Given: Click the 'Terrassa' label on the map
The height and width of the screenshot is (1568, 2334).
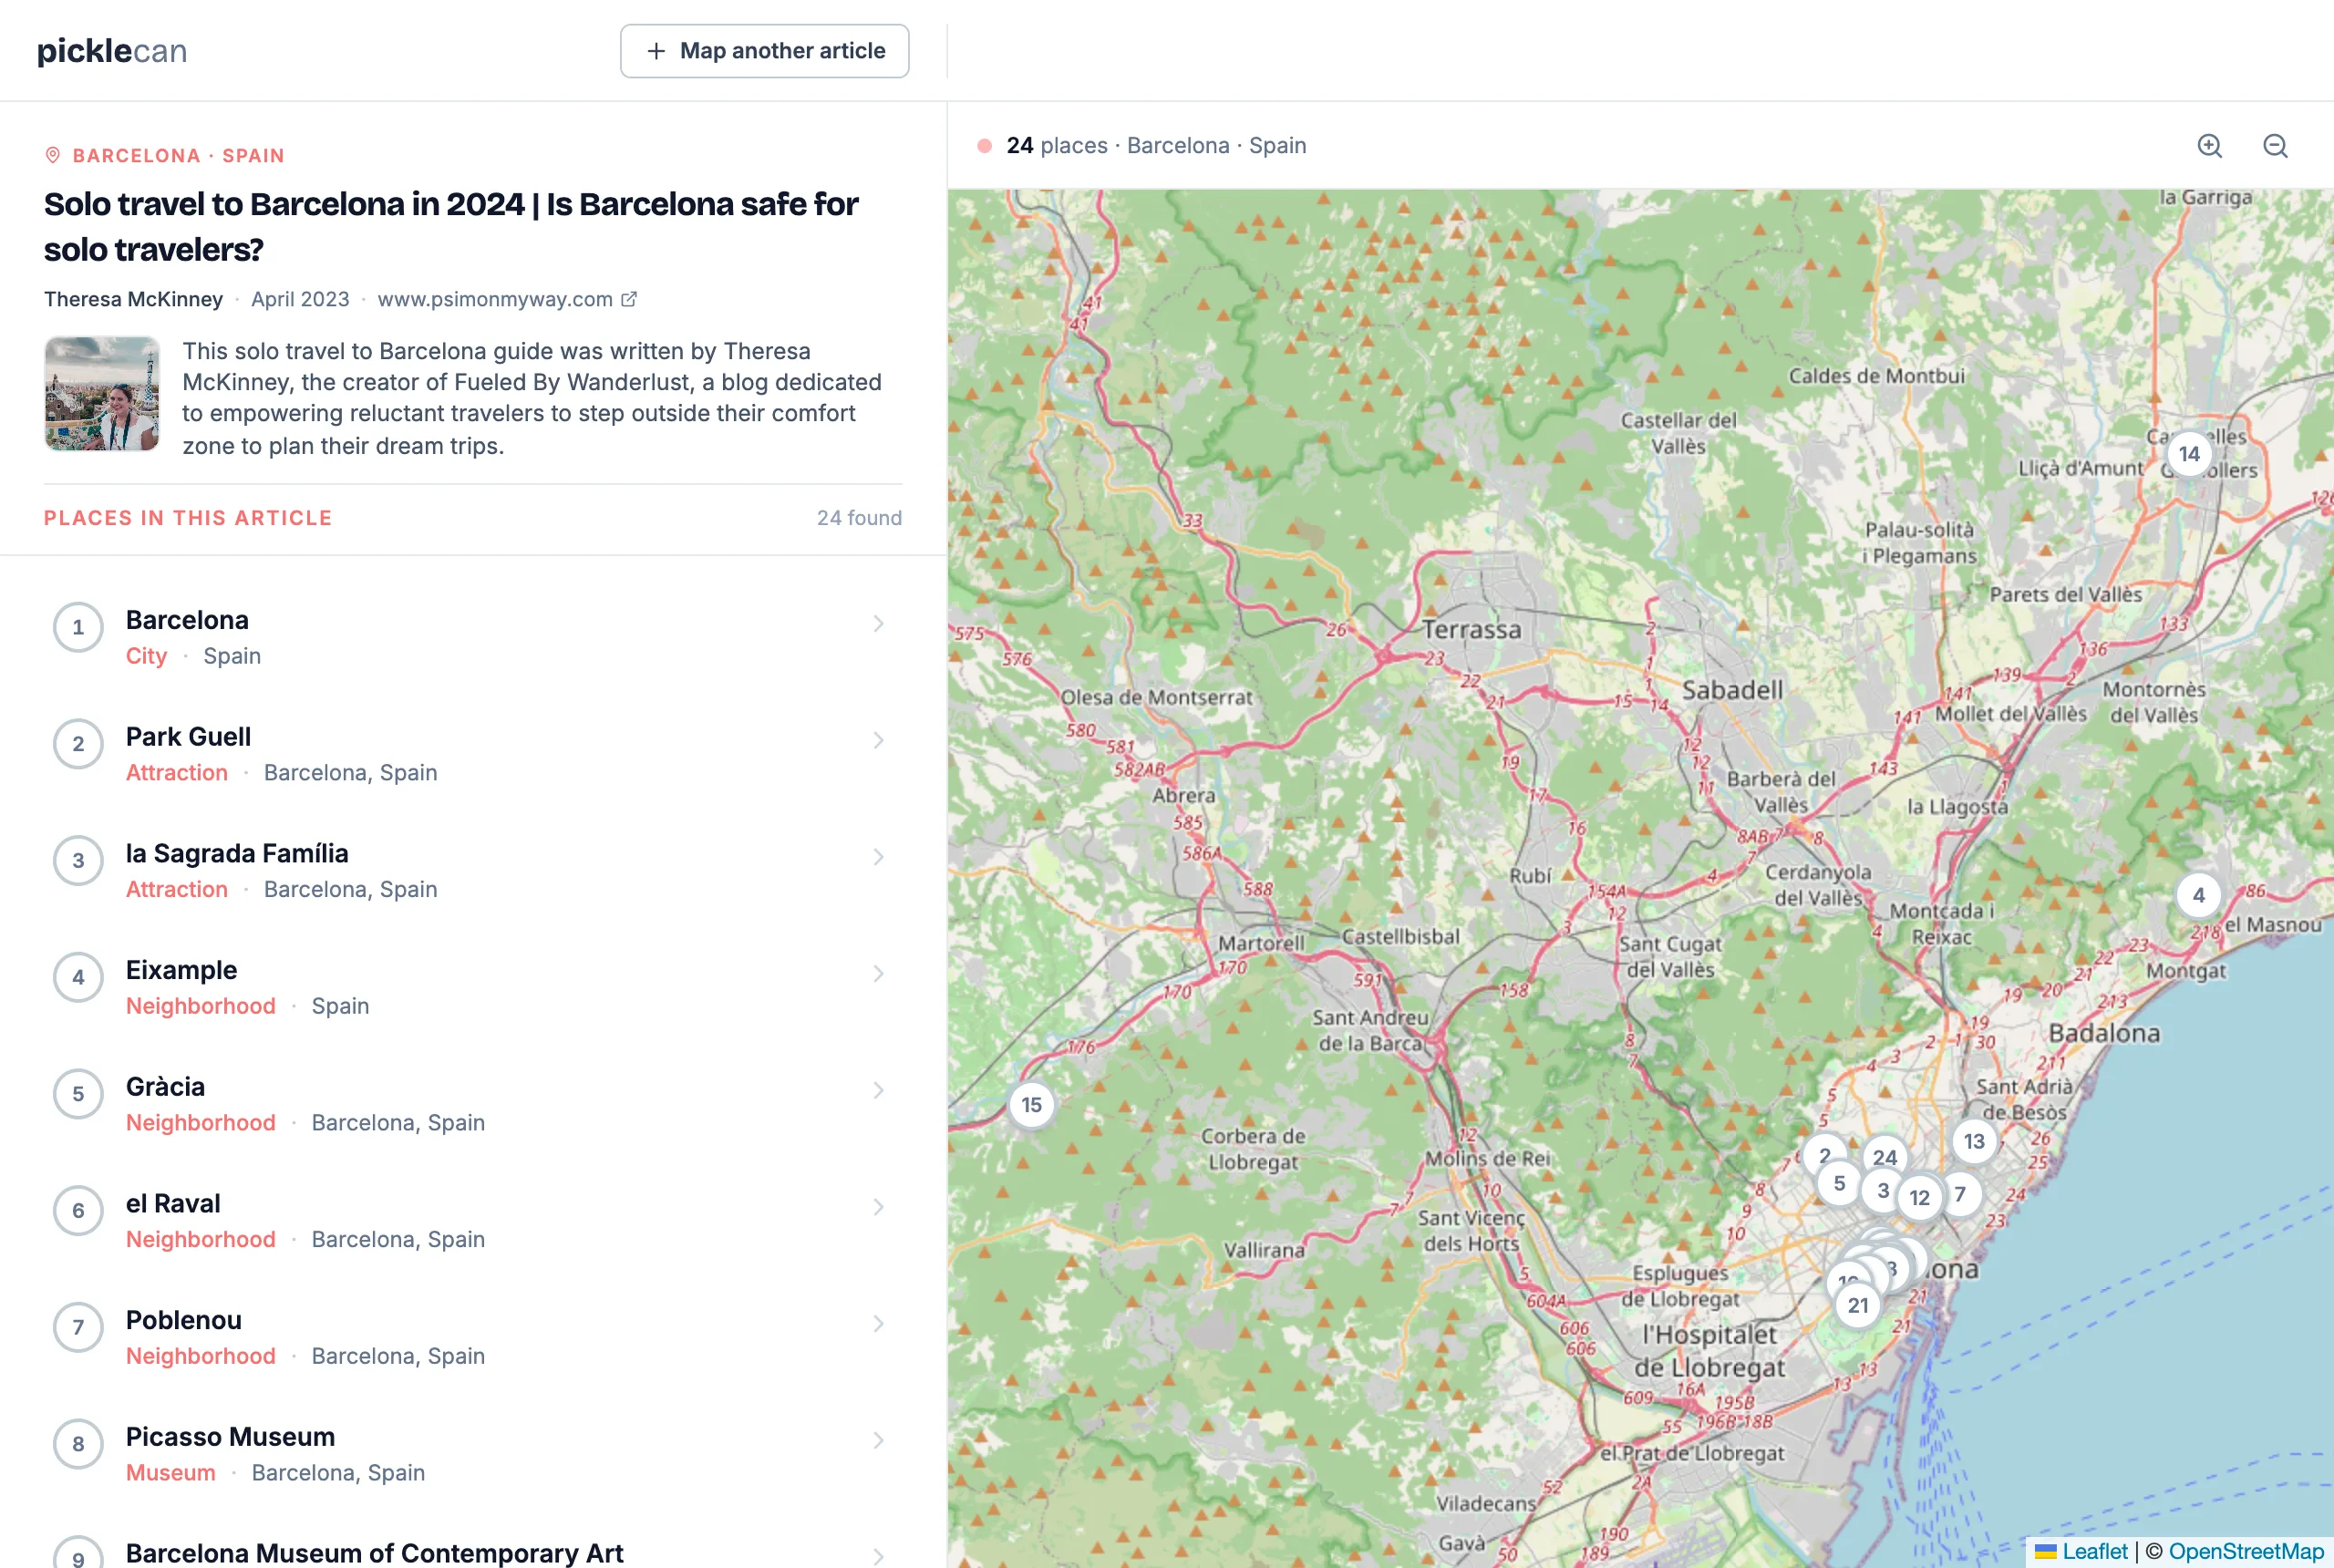Looking at the screenshot, I should (1471, 630).
